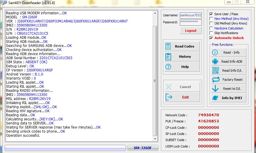Click the Read Info ADB button label
This screenshot has width=256, height=153.
(x=232, y=61)
